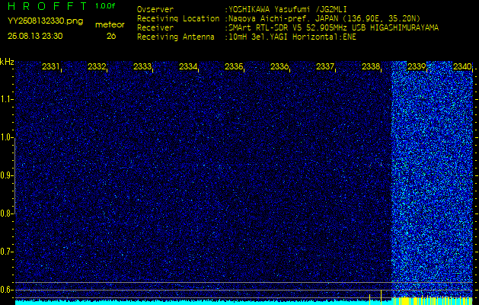
Task: Click the 2334 time marker
Action: tap(188, 66)
